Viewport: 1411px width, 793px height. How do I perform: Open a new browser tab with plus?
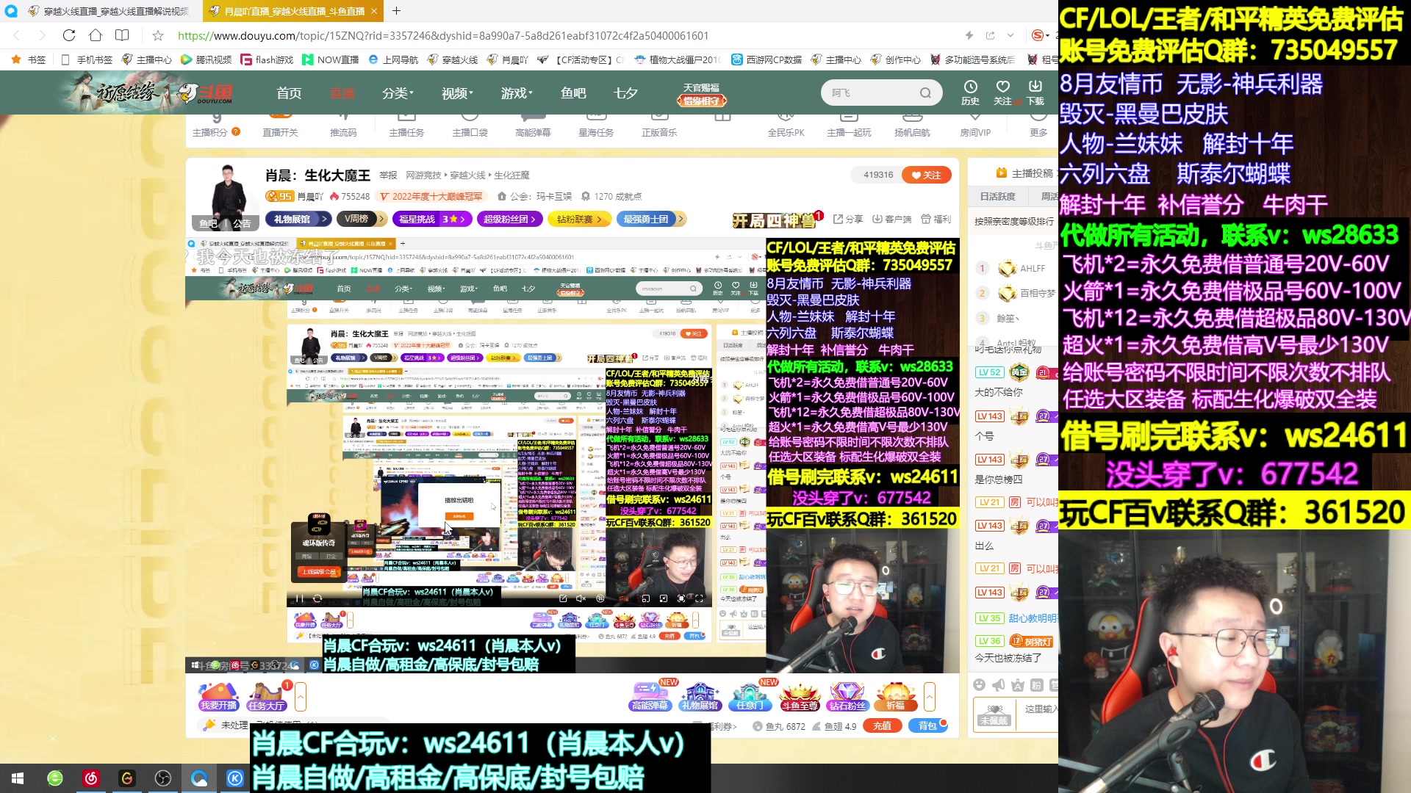pyautogui.click(x=396, y=11)
